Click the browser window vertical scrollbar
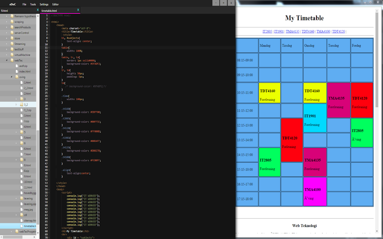The image size is (383, 239). pyautogui.click(x=377, y=60)
